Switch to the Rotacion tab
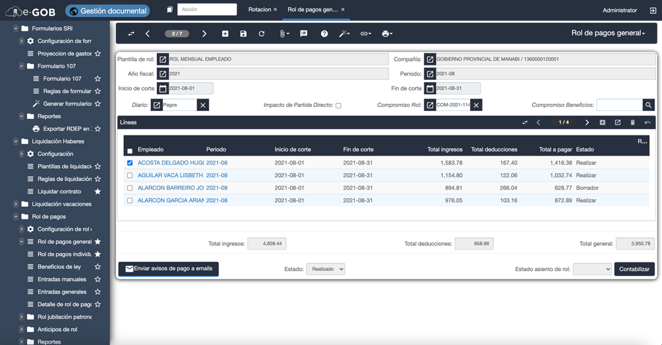The image size is (662, 345). pos(260,10)
